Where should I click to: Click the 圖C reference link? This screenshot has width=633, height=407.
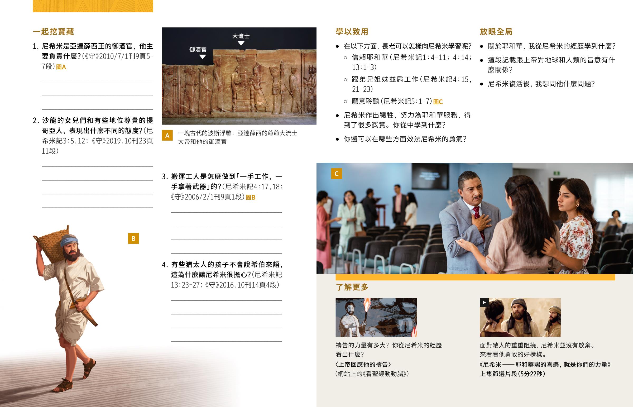click(x=438, y=102)
